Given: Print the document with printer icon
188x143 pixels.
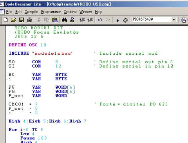Looking at the screenshot, I should (29, 20).
